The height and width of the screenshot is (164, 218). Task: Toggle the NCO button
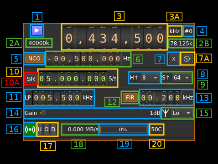[34, 59]
